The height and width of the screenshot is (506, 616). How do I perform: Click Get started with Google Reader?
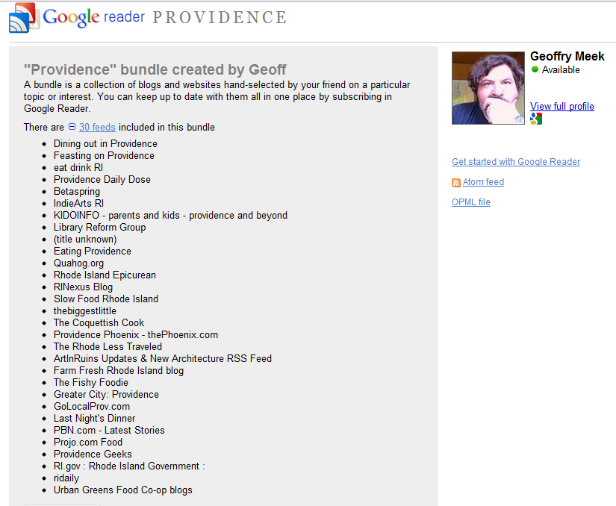tap(515, 162)
